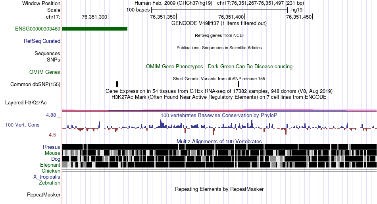
Task: Click the hg19 label beside the scale bar
Action: pyautogui.click(x=297, y=10)
